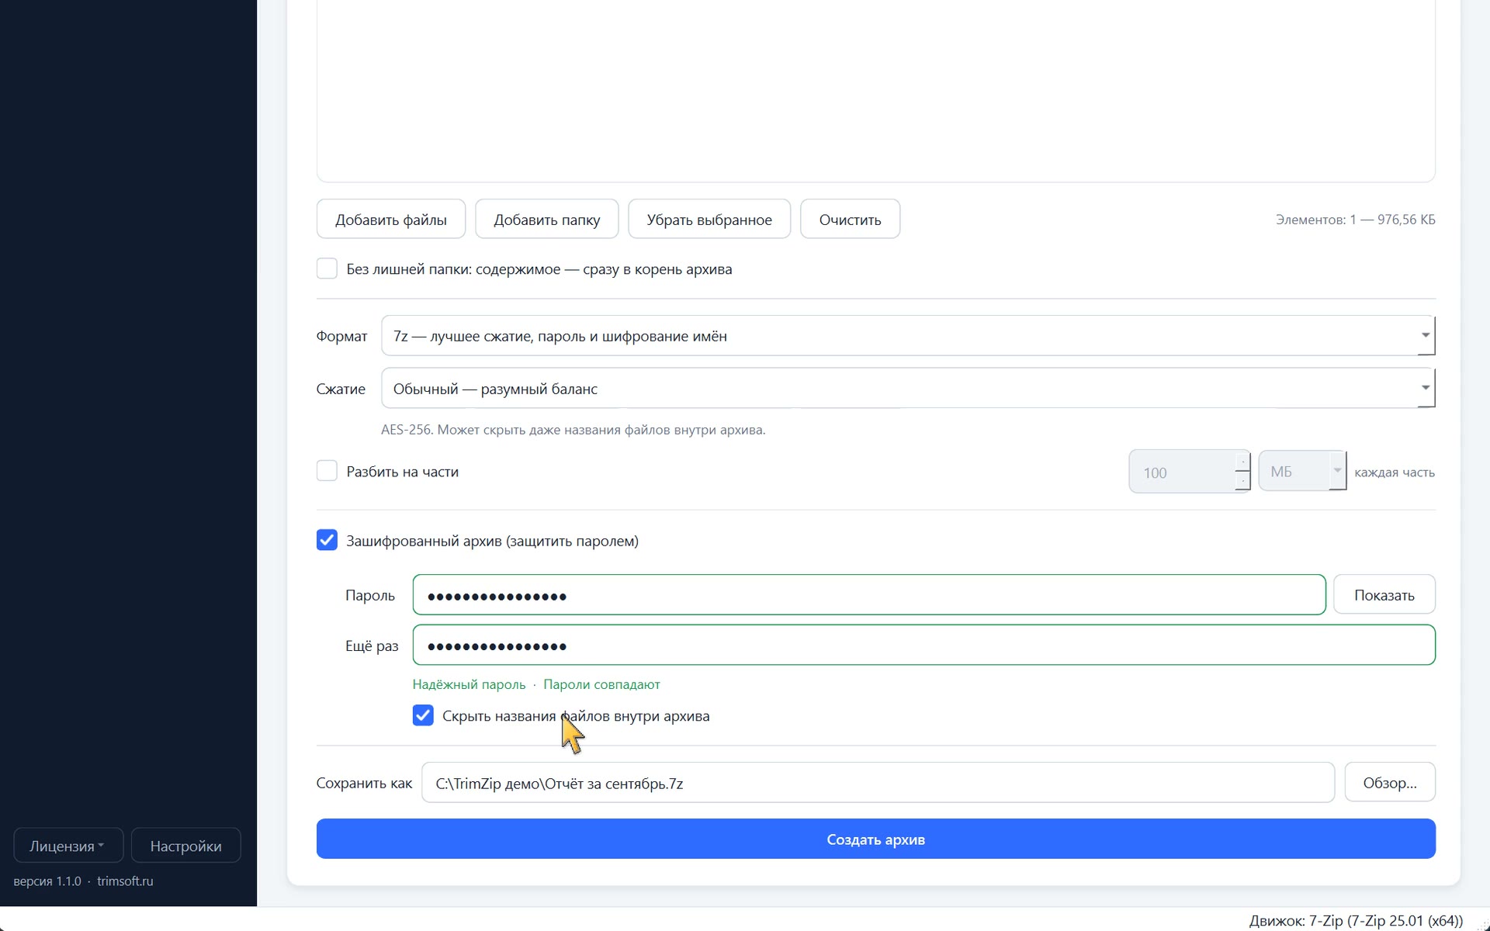This screenshot has height=931, width=1490.
Task: Click the 'Показать' password button
Action: [1384, 595]
